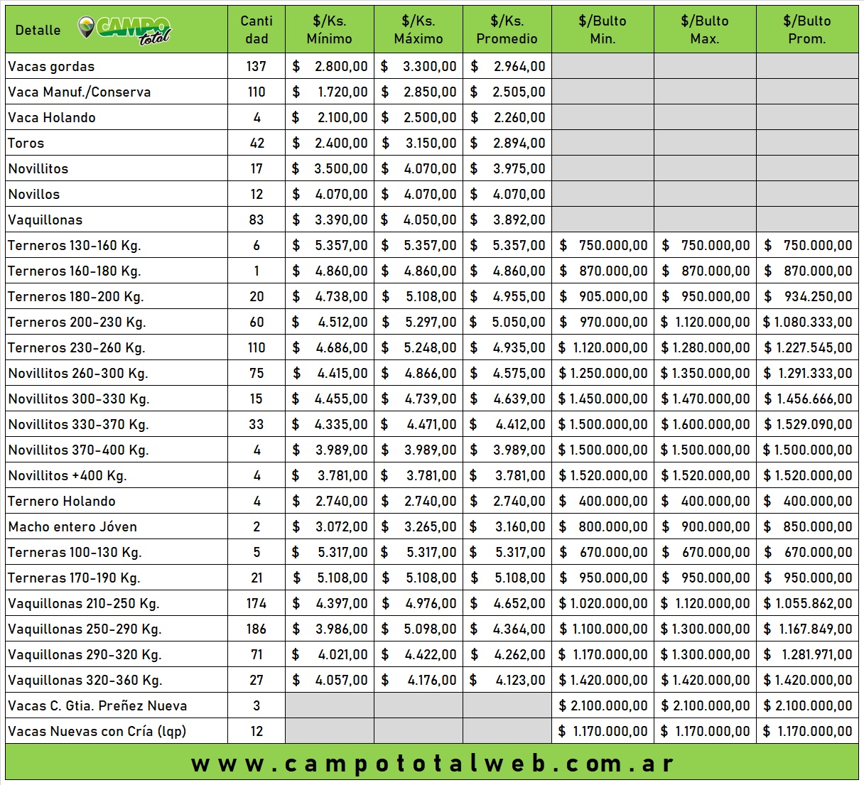The image size is (864, 785).
Task: Select the $/Bulto Max. column header
Action: (x=705, y=30)
